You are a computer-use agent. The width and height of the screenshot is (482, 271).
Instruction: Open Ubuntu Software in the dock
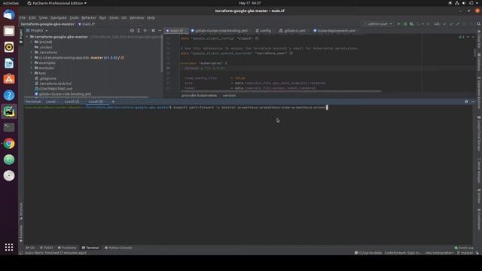(9, 79)
